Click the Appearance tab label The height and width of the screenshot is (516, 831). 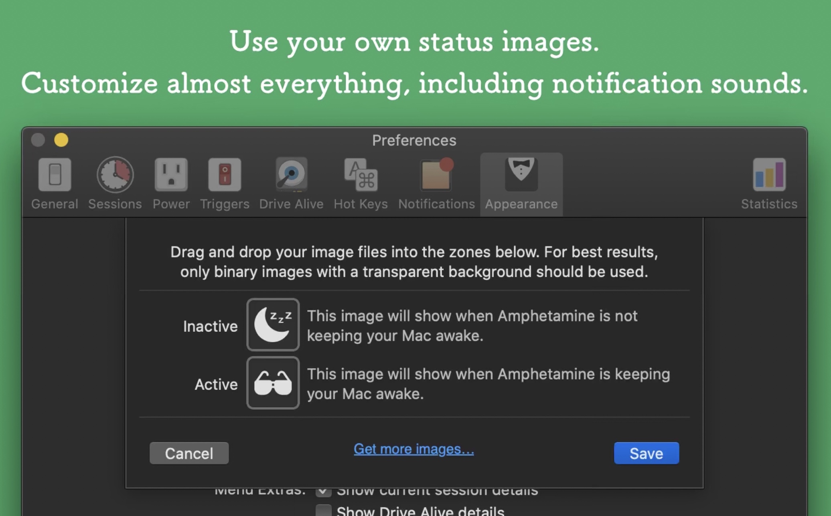(521, 204)
